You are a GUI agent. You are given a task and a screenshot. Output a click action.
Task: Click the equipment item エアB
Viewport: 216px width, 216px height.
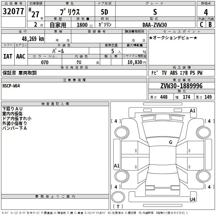(x=184, y=73)
